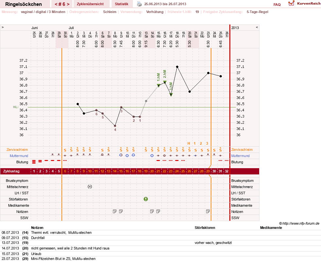Select cycle day 19 in Zyklustag bar
The height and width of the screenshot is (273, 321).
(x=146, y=171)
